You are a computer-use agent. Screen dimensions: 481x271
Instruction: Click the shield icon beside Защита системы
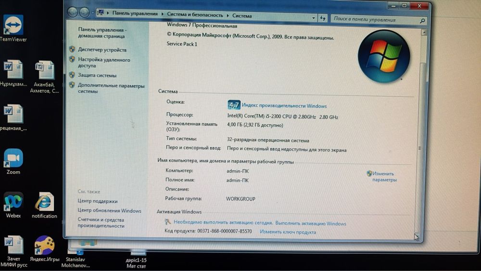pyautogui.click(x=72, y=75)
